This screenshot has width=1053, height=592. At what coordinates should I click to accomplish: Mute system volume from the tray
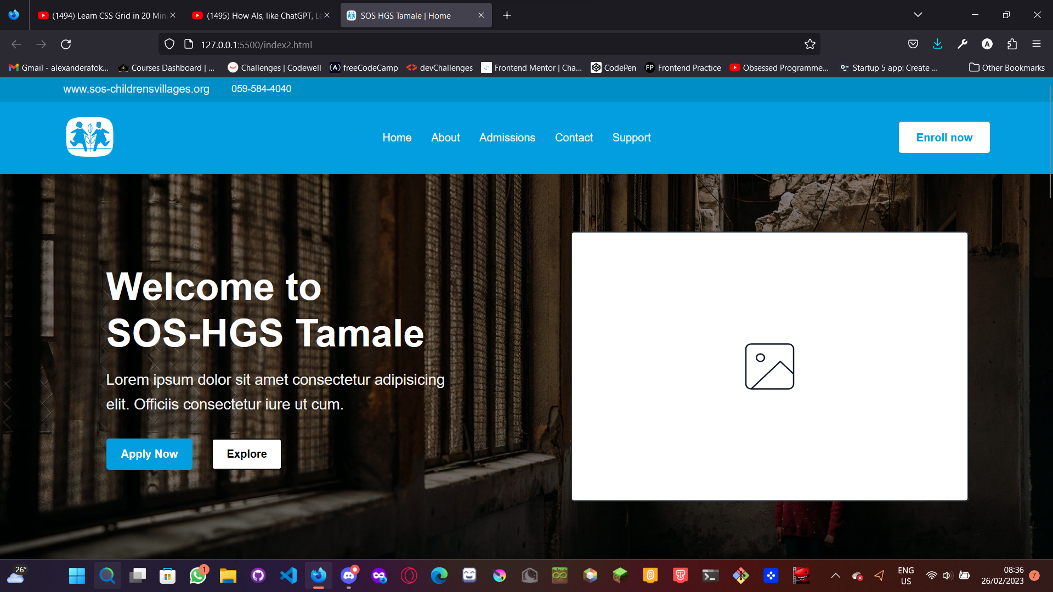pos(947,576)
